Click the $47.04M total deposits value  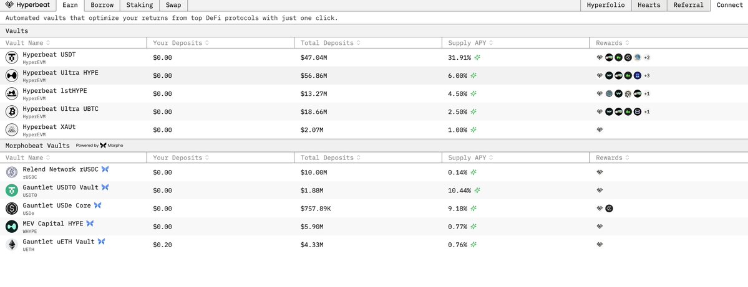coord(313,58)
